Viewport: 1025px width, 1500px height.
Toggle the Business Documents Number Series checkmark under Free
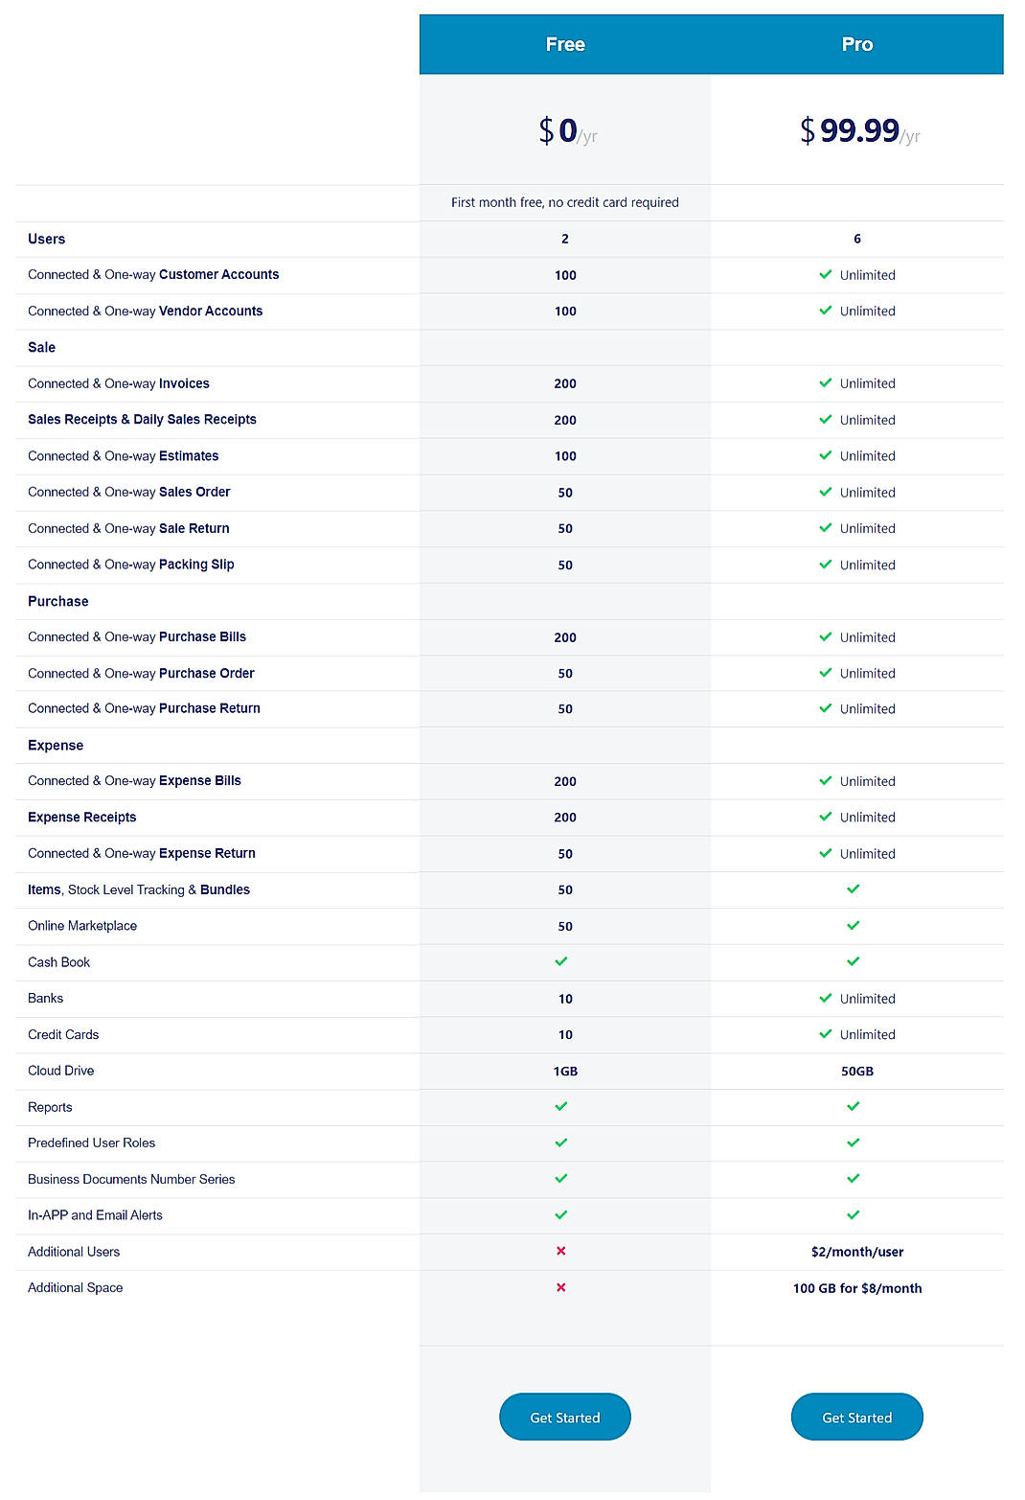(x=561, y=1179)
